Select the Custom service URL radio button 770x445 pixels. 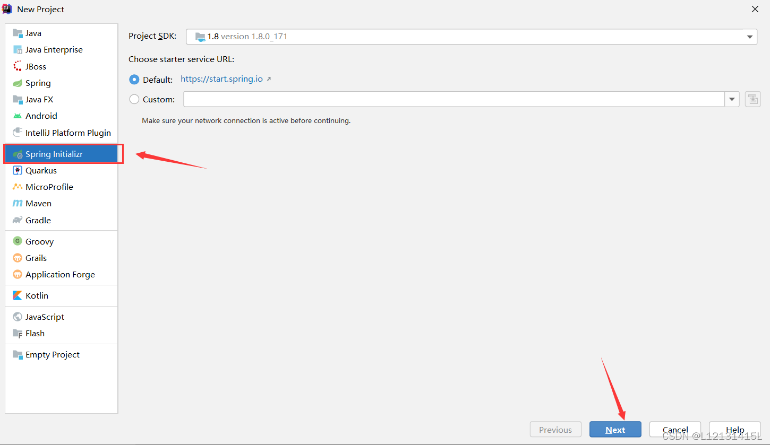pos(134,99)
